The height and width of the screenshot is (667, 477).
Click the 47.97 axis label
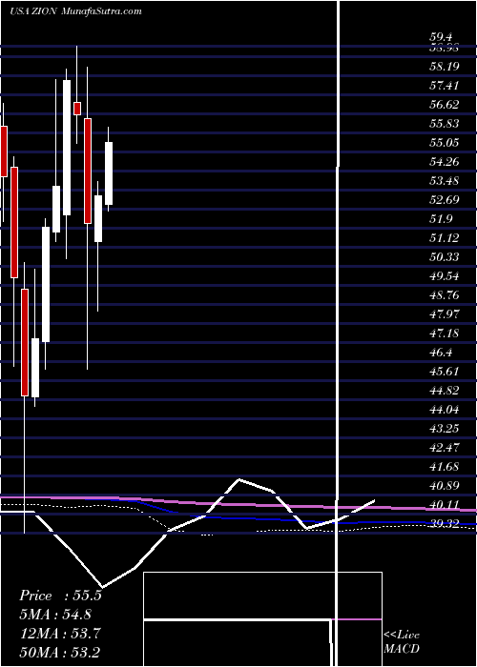(x=445, y=314)
